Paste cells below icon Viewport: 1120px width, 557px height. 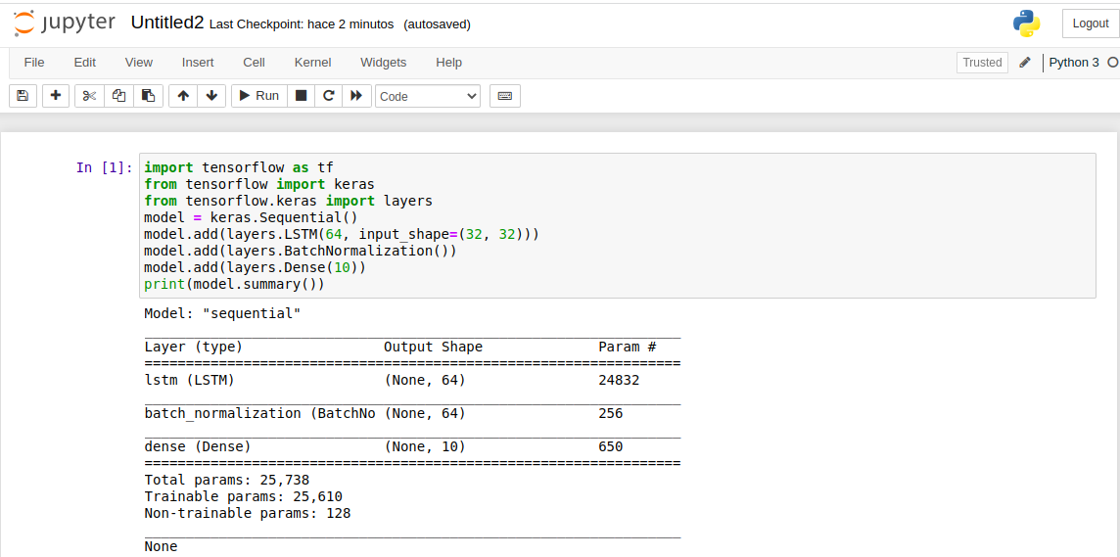pyautogui.click(x=148, y=96)
